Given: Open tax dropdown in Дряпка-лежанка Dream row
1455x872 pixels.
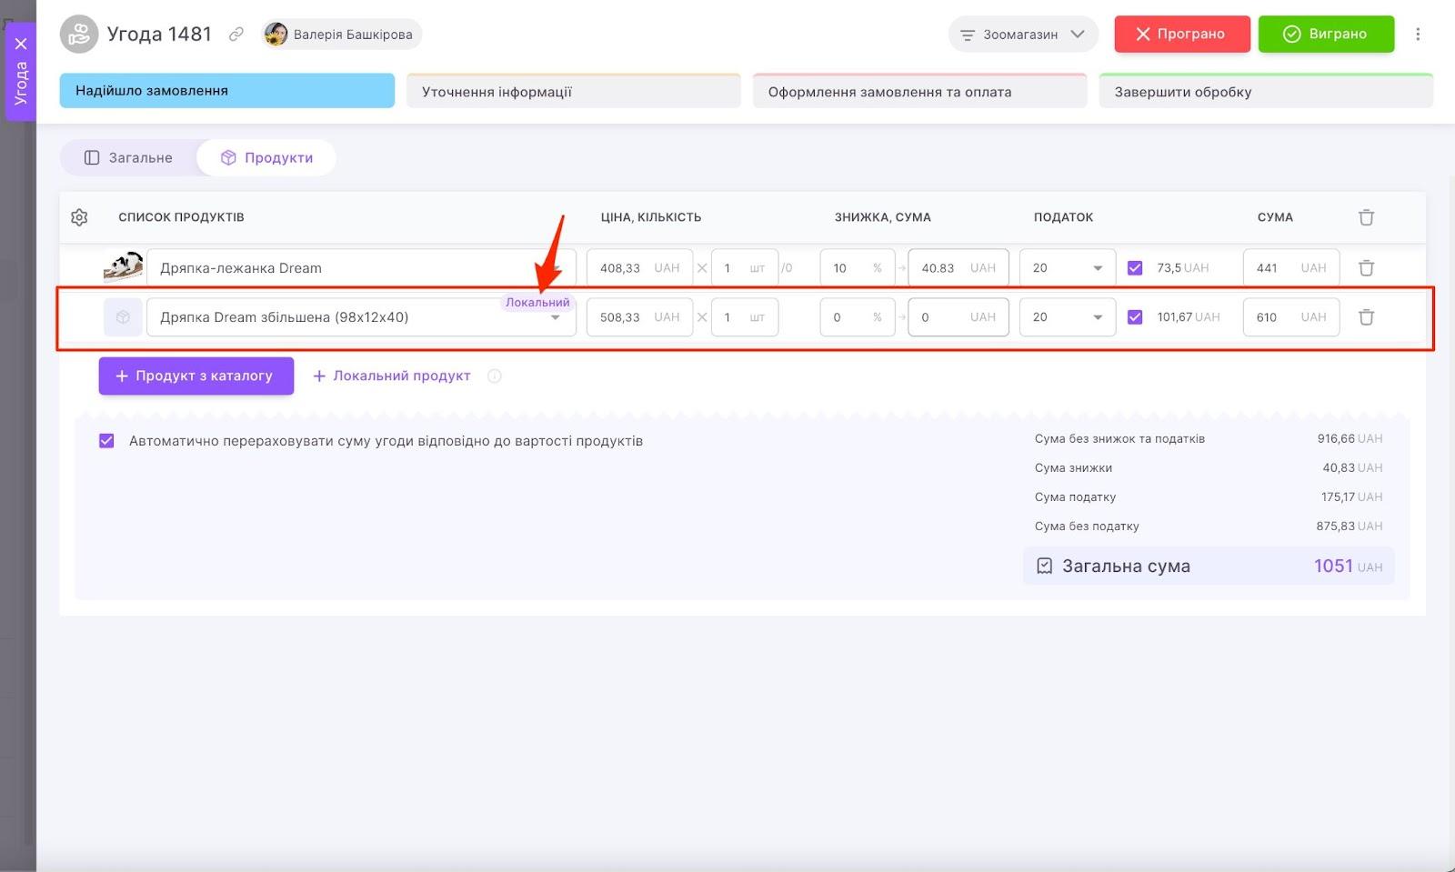Looking at the screenshot, I should pyautogui.click(x=1068, y=268).
